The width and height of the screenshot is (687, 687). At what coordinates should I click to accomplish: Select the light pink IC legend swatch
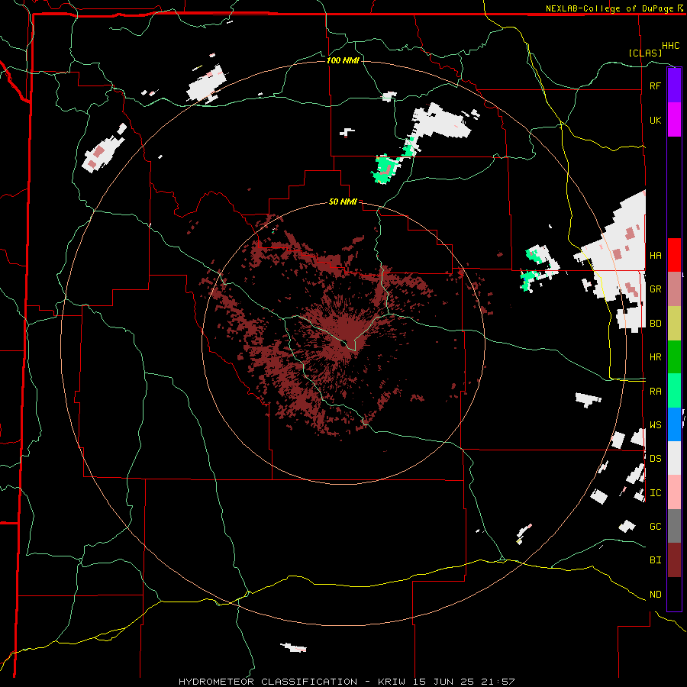674,492
